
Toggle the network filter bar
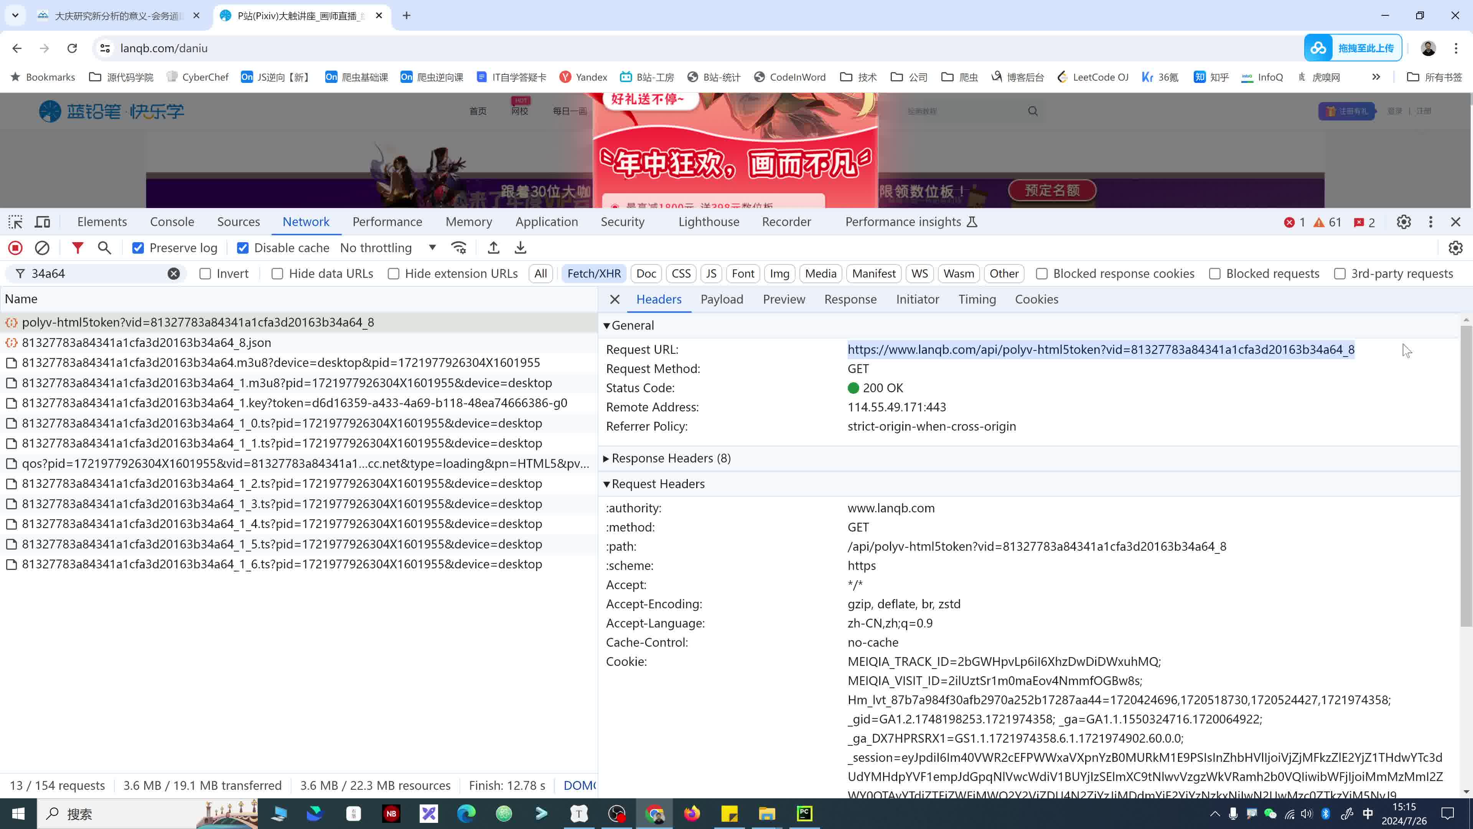point(78,248)
